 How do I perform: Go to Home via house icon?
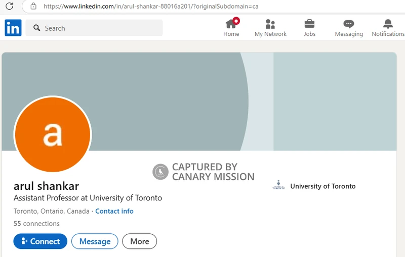[x=231, y=24]
